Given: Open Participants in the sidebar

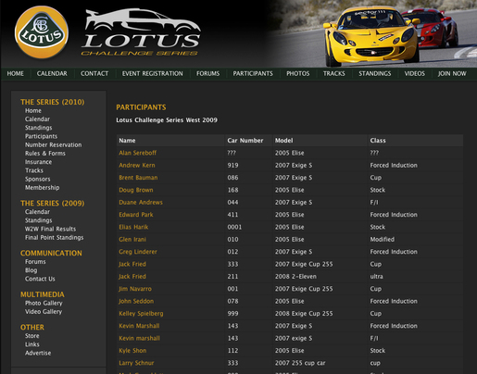Looking at the screenshot, I should [x=41, y=136].
